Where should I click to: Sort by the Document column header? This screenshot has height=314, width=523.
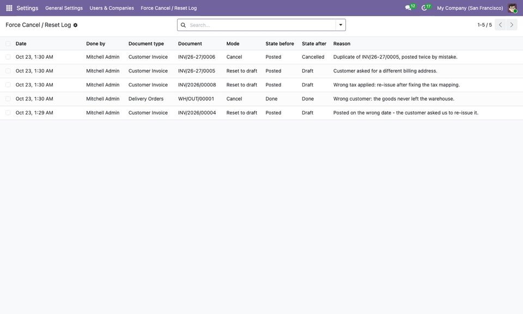point(190,44)
